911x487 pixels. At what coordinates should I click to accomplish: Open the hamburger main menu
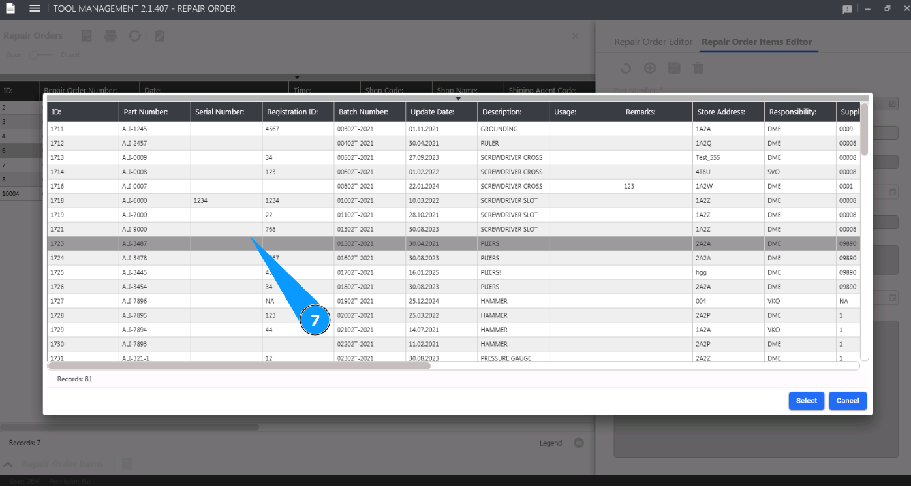coord(35,8)
